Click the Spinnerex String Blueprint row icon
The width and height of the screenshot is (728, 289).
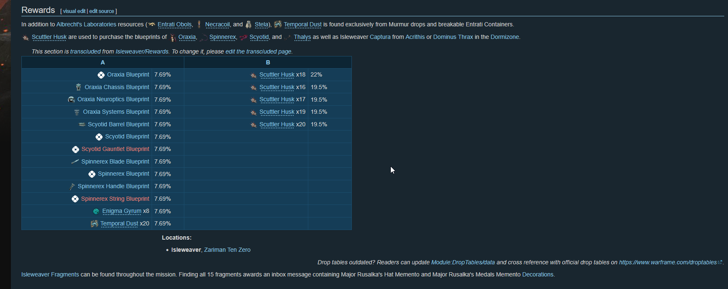pyautogui.click(x=75, y=199)
